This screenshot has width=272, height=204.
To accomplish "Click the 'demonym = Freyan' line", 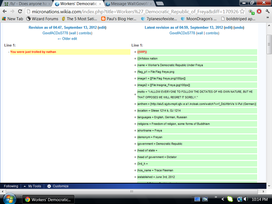I will (197, 137).
